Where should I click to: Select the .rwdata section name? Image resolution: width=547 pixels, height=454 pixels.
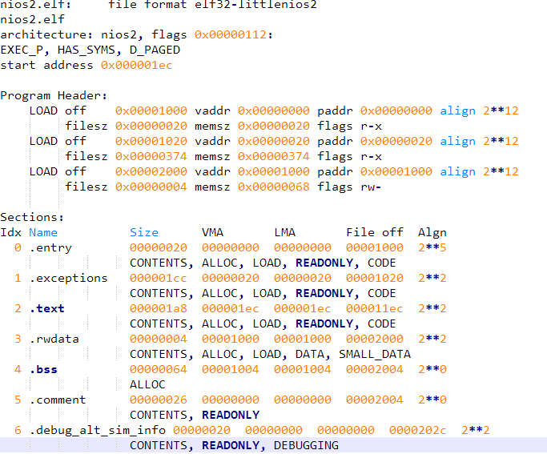(x=54, y=339)
